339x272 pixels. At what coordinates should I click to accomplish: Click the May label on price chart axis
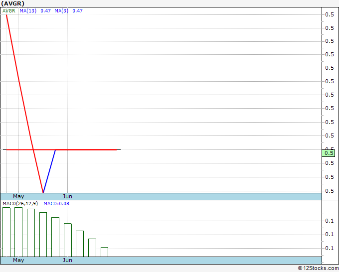pyautogui.click(x=18, y=196)
